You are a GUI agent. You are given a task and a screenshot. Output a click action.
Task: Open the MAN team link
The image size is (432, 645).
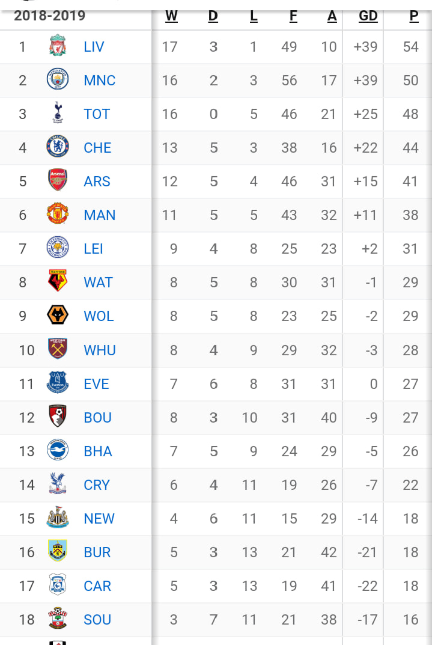100,215
